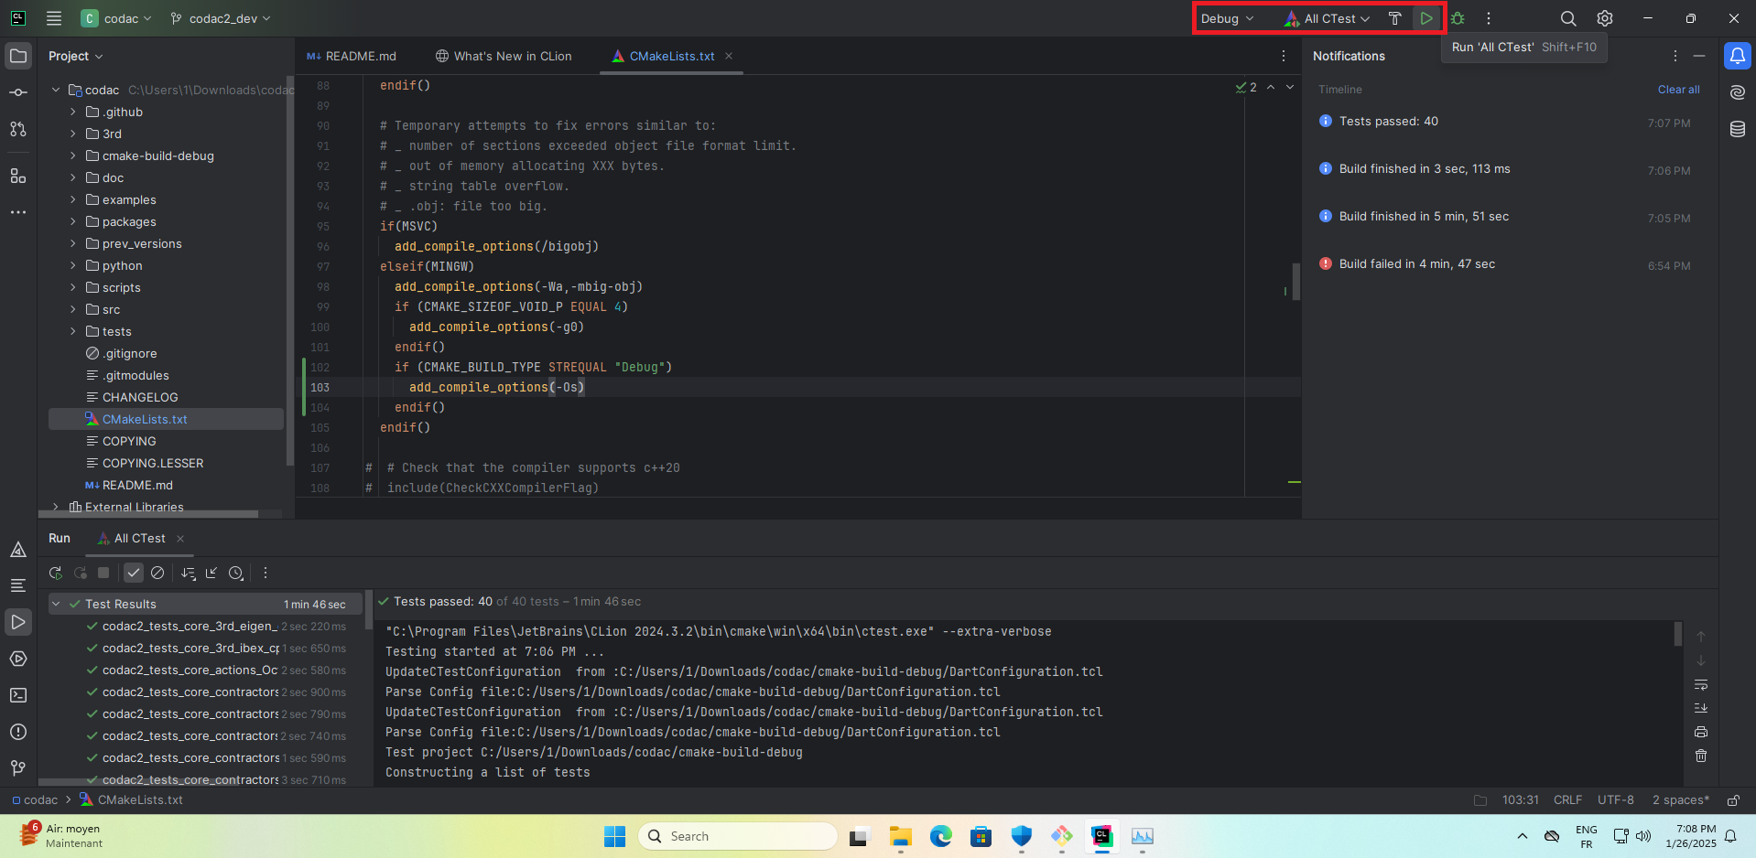Viewport: 1756px width, 858px height.
Task: Start debugging with the green bug icon
Action: click(x=1458, y=18)
